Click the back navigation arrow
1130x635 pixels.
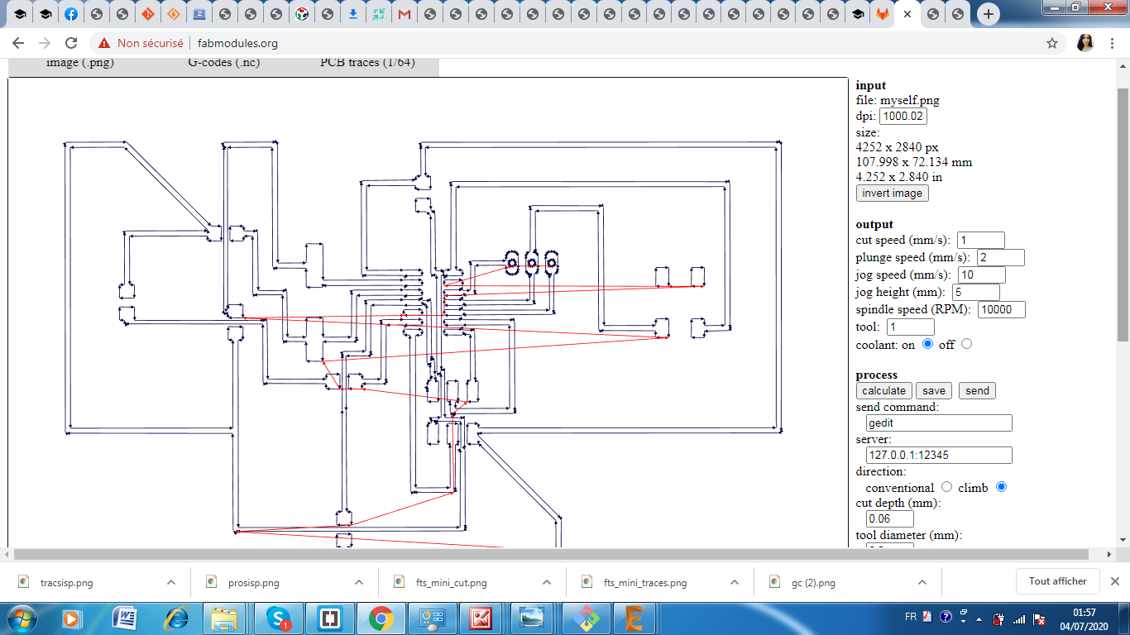[18, 43]
